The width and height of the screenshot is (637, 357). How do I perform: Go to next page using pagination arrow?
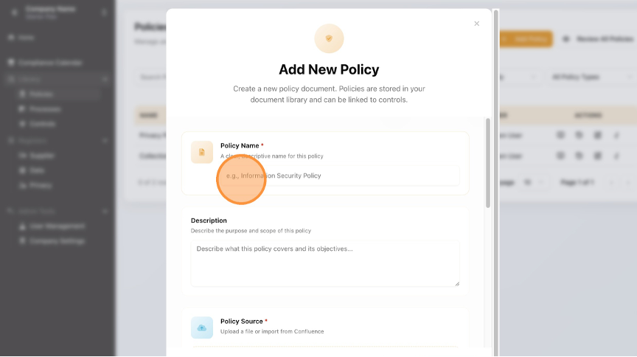point(627,182)
